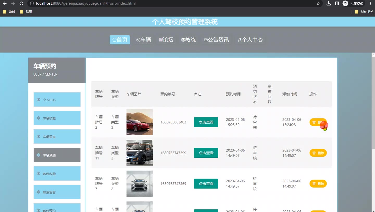Screen dimensions: 375x212
Task: Click 点击查看 for booking 1680763747399
Action: [206, 153]
